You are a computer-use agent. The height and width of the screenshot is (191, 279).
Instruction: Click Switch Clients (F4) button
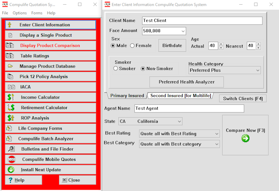(x=243, y=98)
